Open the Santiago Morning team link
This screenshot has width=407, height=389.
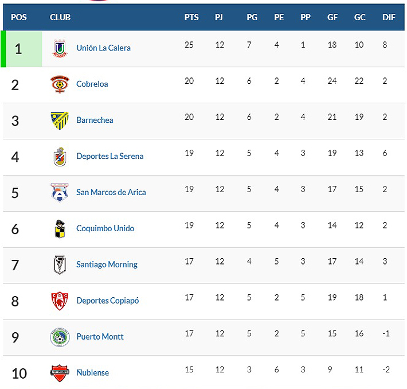[107, 265]
